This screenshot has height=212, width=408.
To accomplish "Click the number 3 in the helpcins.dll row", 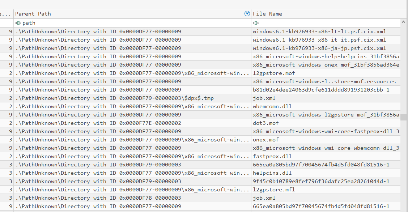I will tap(10, 173).
